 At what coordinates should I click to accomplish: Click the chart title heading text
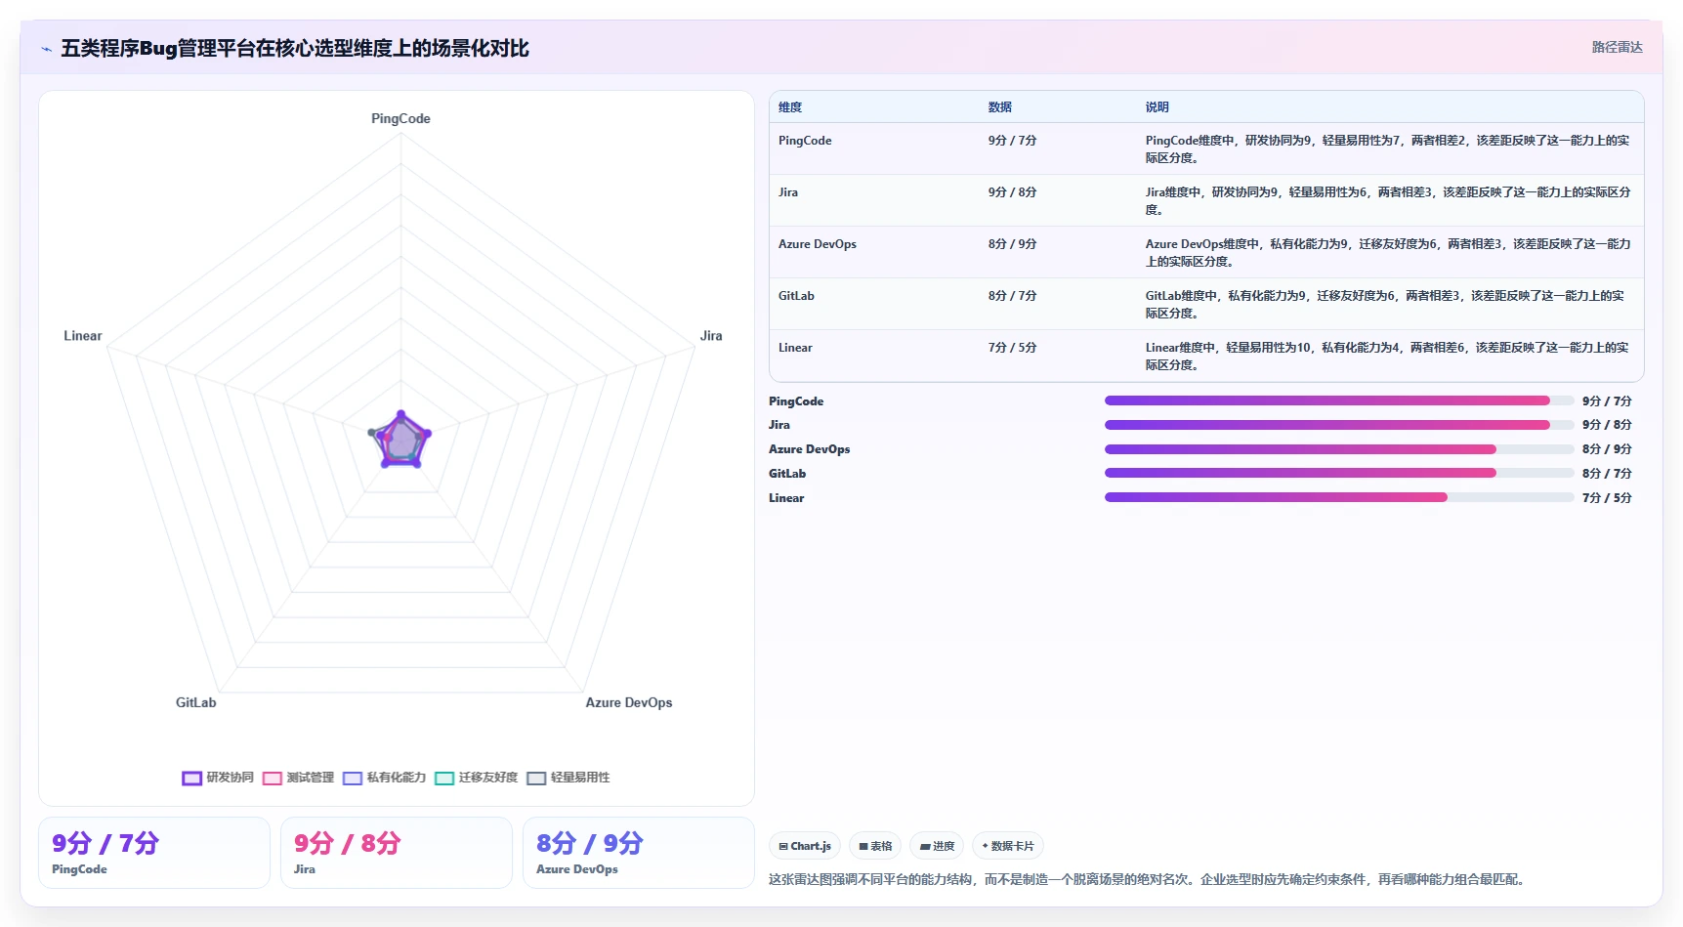(x=295, y=49)
